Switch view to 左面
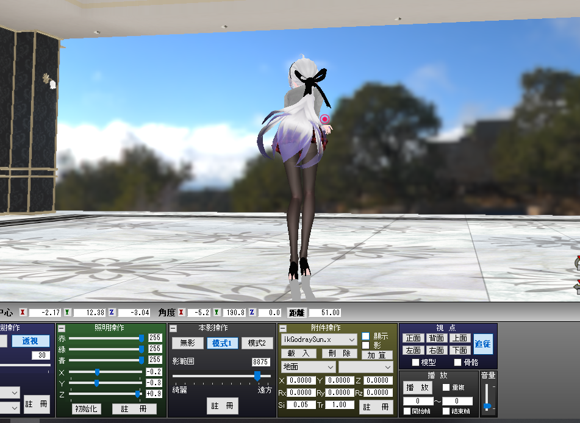 [x=413, y=350]
